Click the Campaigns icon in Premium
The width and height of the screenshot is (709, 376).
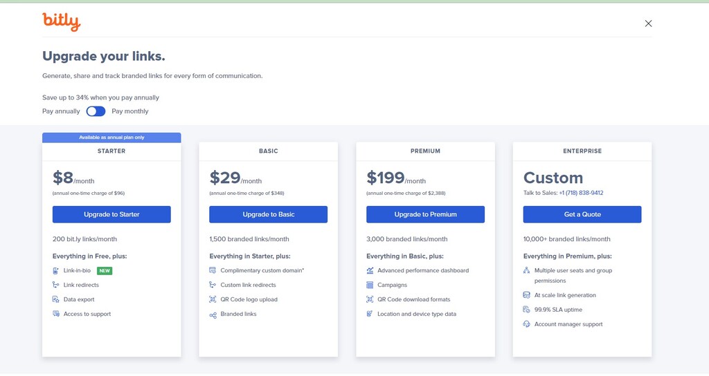370,285
